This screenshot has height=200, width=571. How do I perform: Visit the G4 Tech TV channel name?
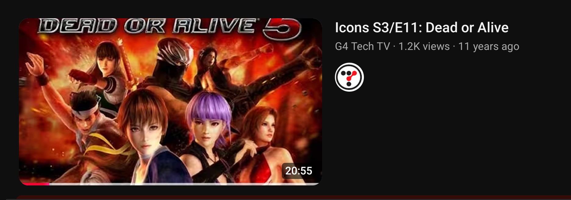point(362,46)
